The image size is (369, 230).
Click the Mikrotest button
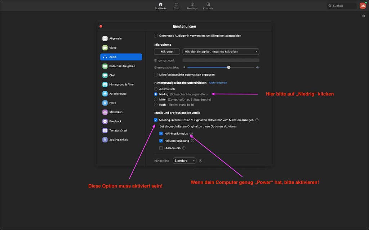coord(167,52)
